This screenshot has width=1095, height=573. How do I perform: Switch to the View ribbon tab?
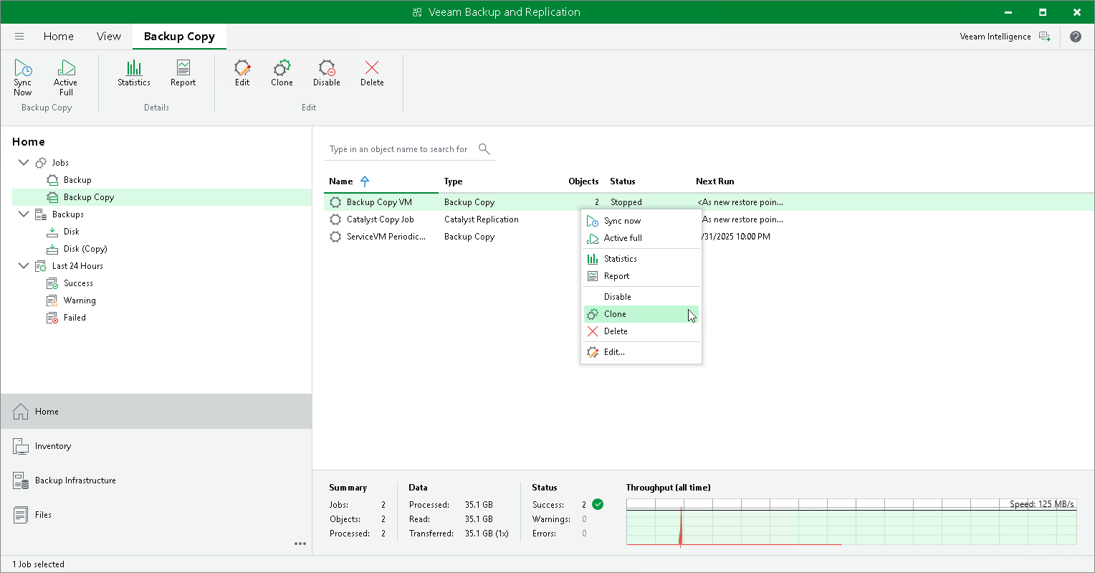point(109,37)
